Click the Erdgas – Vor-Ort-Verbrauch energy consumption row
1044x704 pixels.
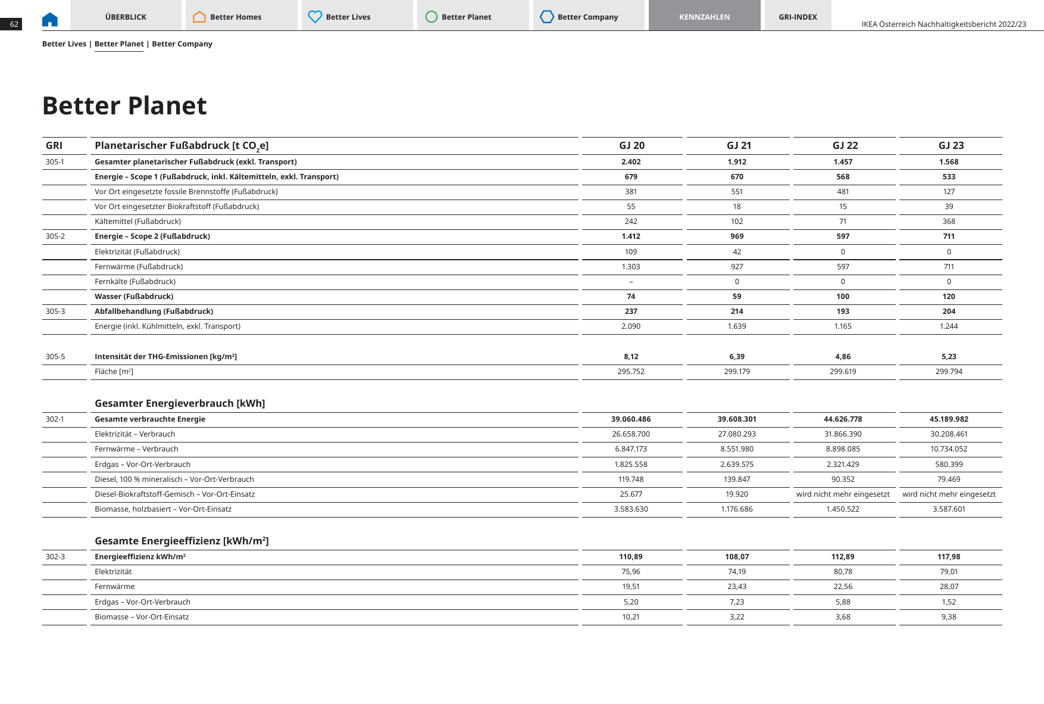click(x=142, y=465)
